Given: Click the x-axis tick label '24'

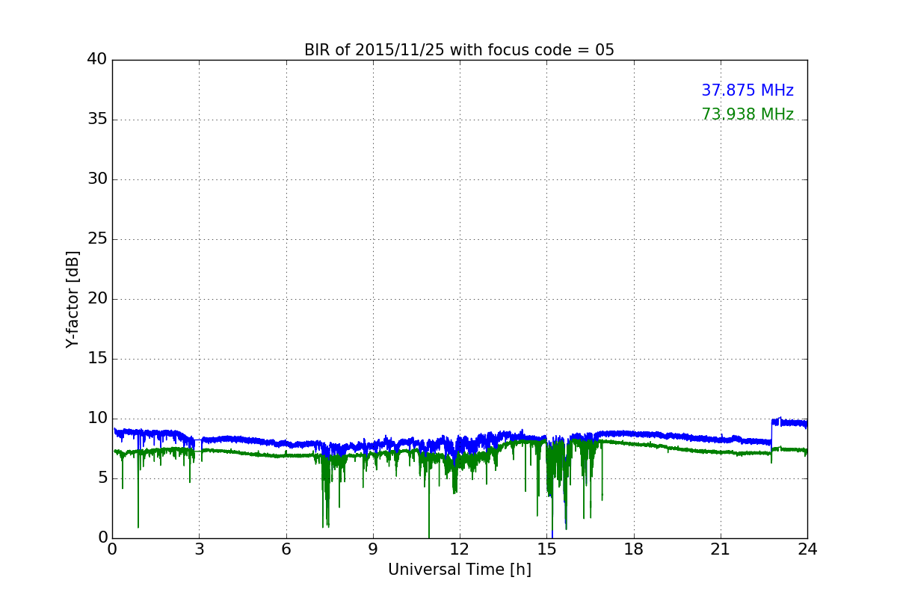Looking at the screenshot, I should [807, 549].
